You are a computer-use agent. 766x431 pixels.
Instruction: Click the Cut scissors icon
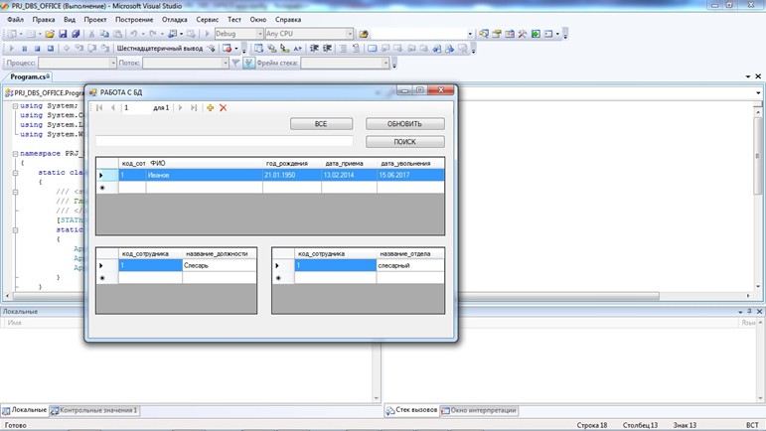click(x=91, y=34)
